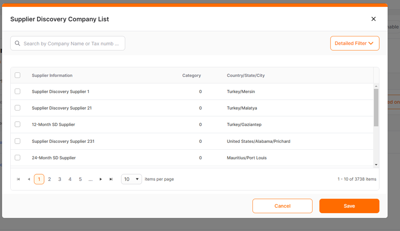Click the table vertical scrollbar thumb
This screenshot has height=231, width=400.
click(x=376, y=108)
